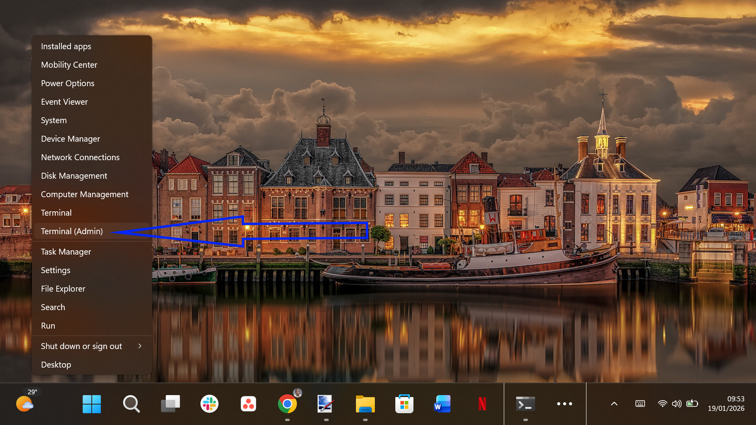Open the weather widget
Image resolution: width=756 pixels, height=425 pixels.
(24, 403)
